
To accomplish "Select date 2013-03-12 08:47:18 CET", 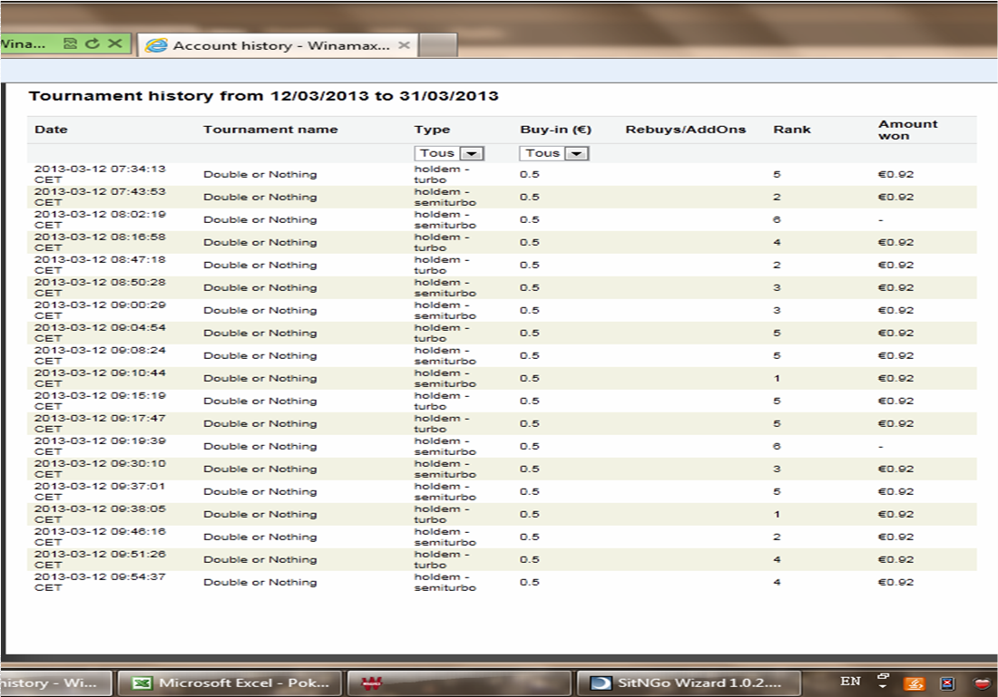I will (x=100, y=266).
